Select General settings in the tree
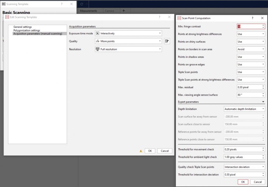The height and width of the screenshot is (187, 268). click(23, 27)
